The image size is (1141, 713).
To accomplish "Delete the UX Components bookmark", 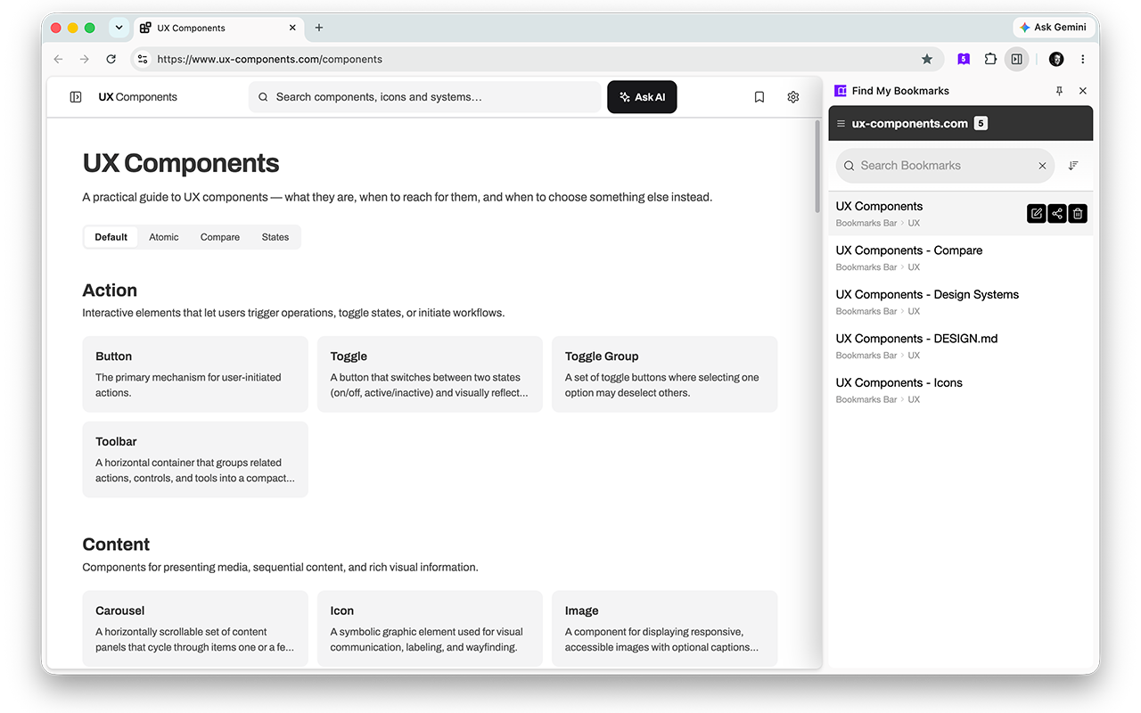I will click(1078, 214).
